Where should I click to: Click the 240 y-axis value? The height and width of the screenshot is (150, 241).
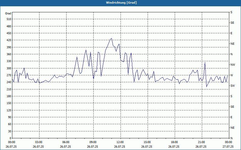click(9, 82)
